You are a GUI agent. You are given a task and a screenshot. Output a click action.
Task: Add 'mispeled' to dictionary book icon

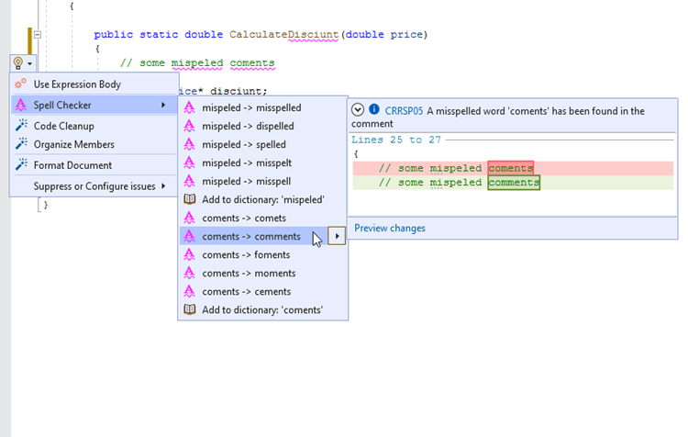(x=190, y=199)
